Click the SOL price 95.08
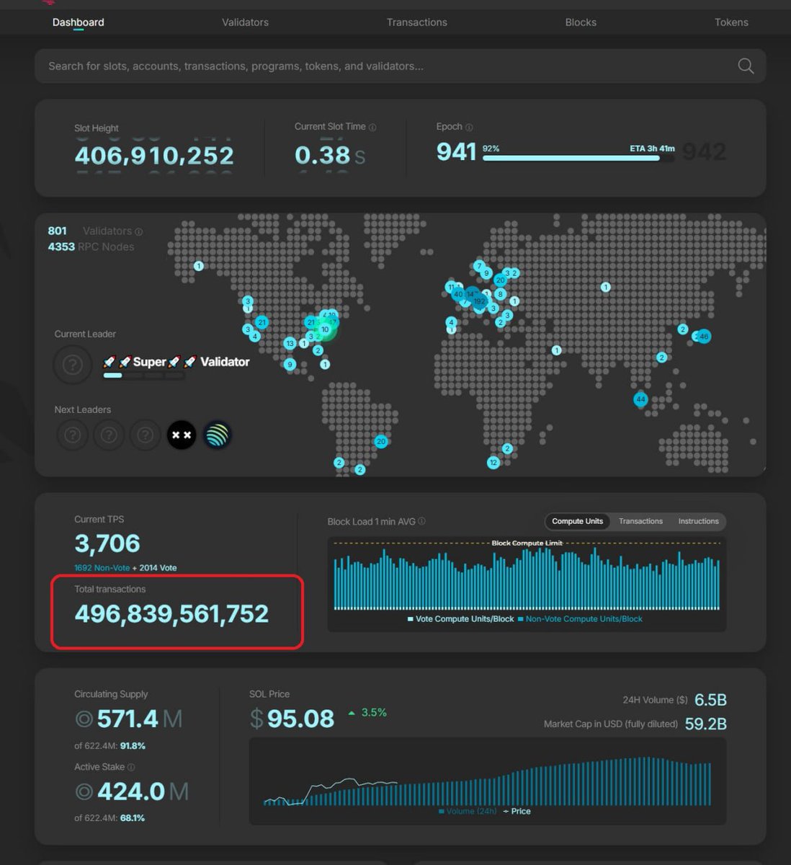 click(300, 719)
